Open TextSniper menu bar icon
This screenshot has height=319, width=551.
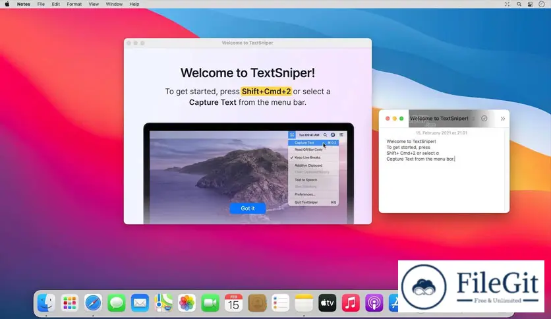click(507, 4)
